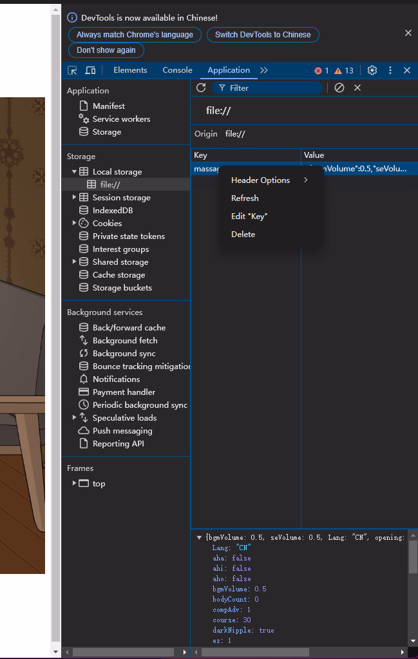This screenshot has height=659, width=418.
Task: Select Edit "Key" in context menu
Action: coord(249,216)
